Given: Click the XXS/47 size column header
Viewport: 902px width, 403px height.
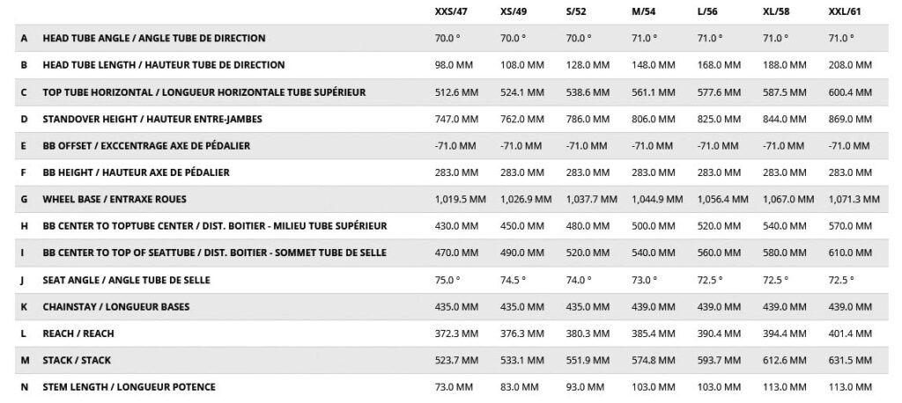Looking at the screenshot, I should click(451, 11).
